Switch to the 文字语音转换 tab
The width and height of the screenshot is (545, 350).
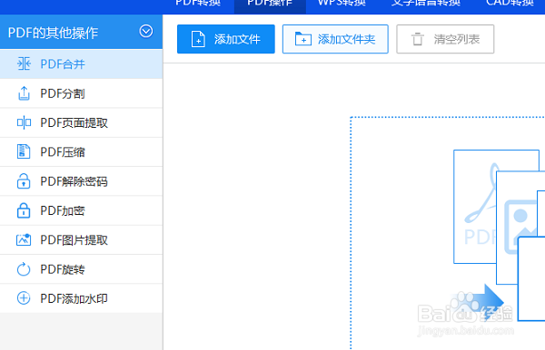(x=426, y=3)
